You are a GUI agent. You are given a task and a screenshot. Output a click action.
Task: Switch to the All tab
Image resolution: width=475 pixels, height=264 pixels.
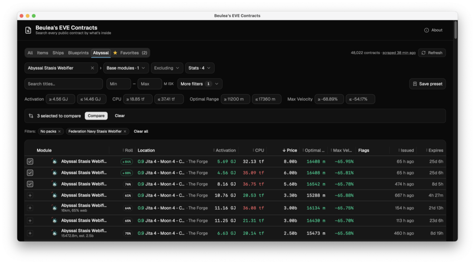(x=30, y=53)
